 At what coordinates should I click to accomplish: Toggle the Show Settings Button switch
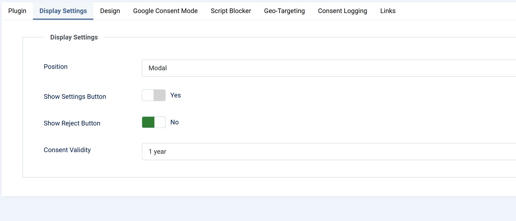pyautogui.click(x=154, y=95)
